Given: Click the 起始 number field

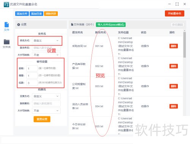Looking at the screenshot, I should (x=32, y=69).
